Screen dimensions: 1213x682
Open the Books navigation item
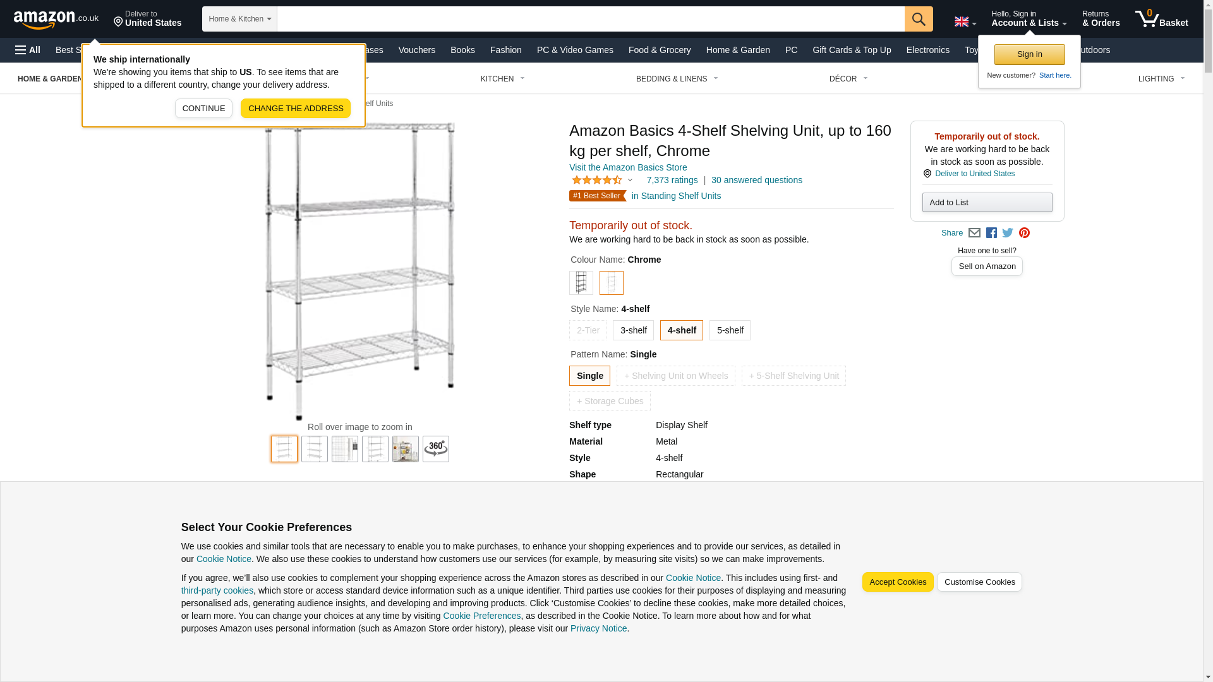462,50
